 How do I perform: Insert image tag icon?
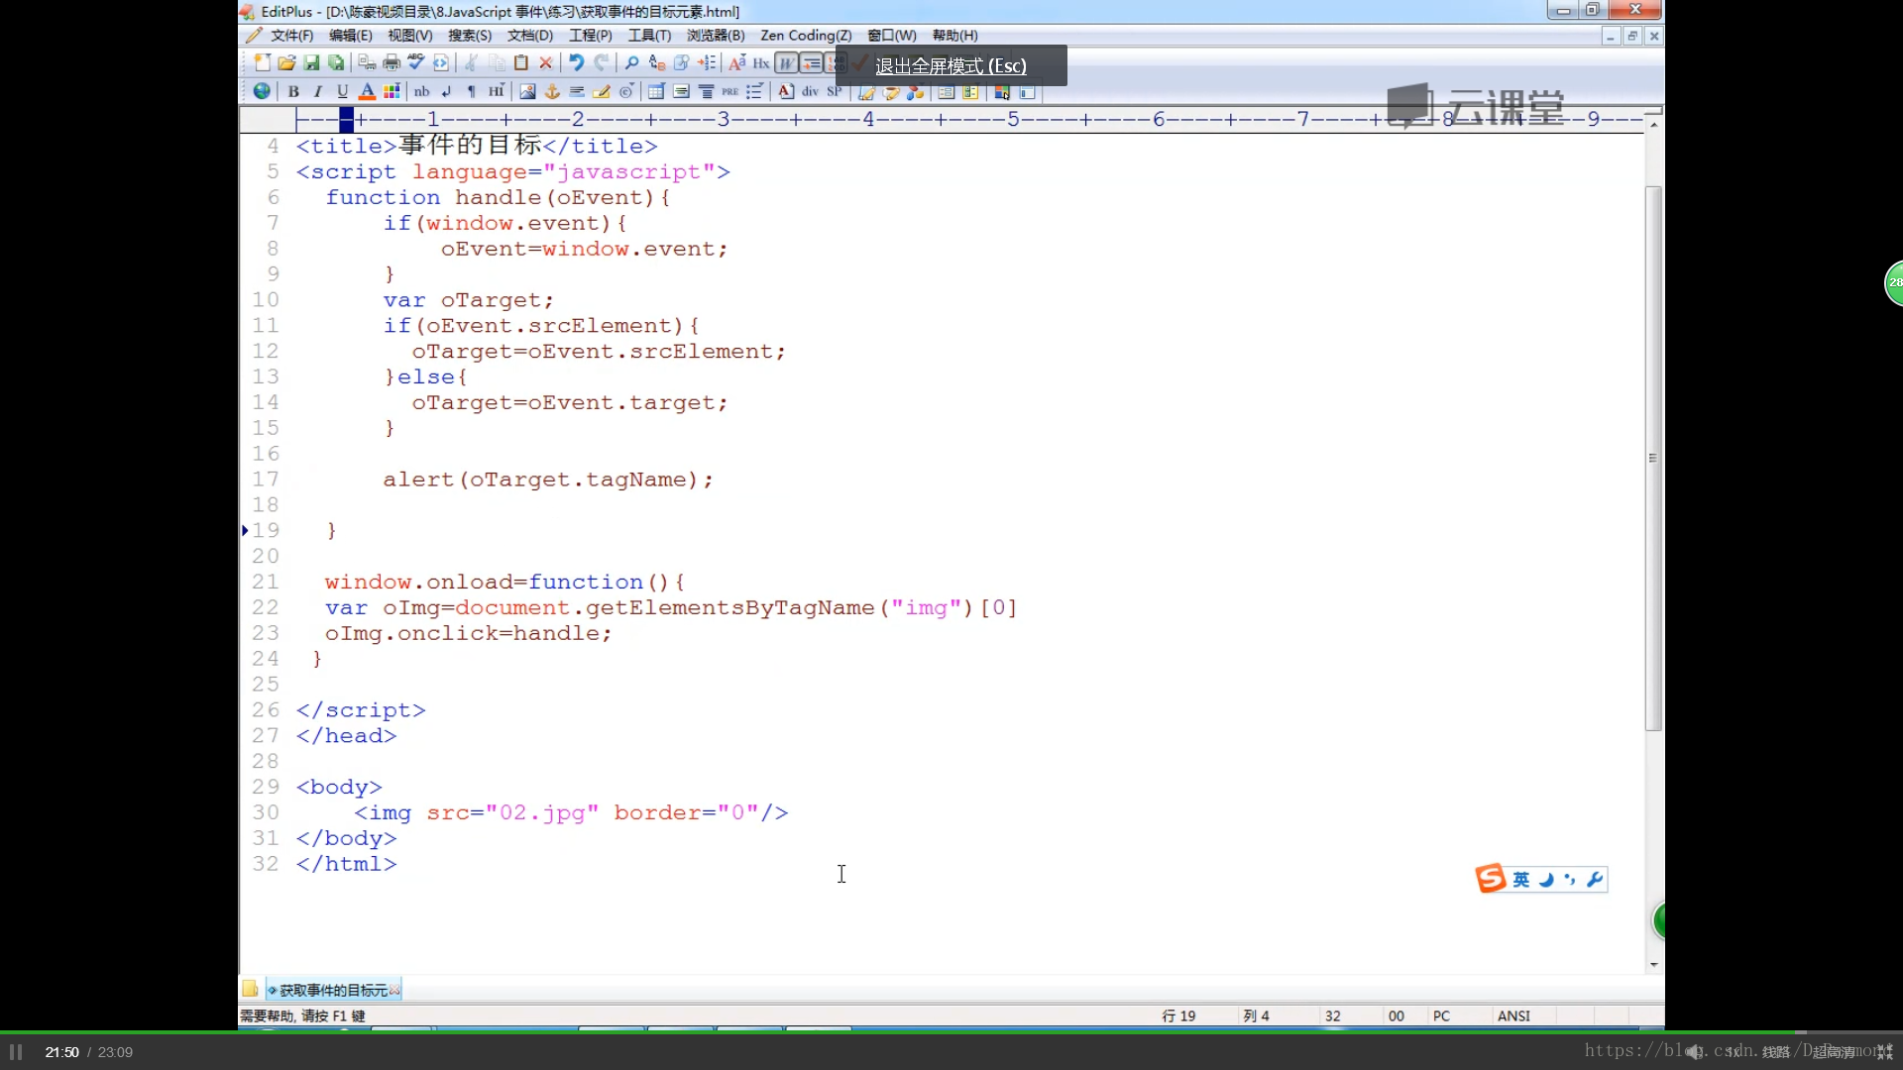click(527, 91)
